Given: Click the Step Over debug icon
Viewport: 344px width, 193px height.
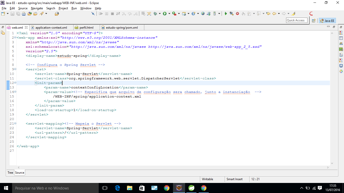Looking at the screenshot, I should (130, 14).
